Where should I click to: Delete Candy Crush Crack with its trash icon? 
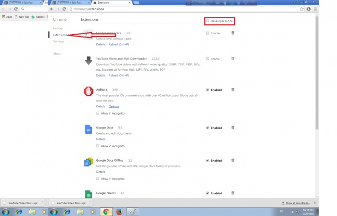click(233, 33)
